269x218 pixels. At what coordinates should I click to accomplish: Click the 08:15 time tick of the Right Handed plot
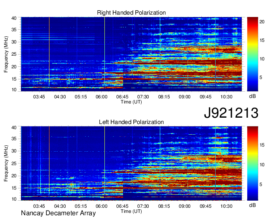pyautogui.click(x=164, y=97)
